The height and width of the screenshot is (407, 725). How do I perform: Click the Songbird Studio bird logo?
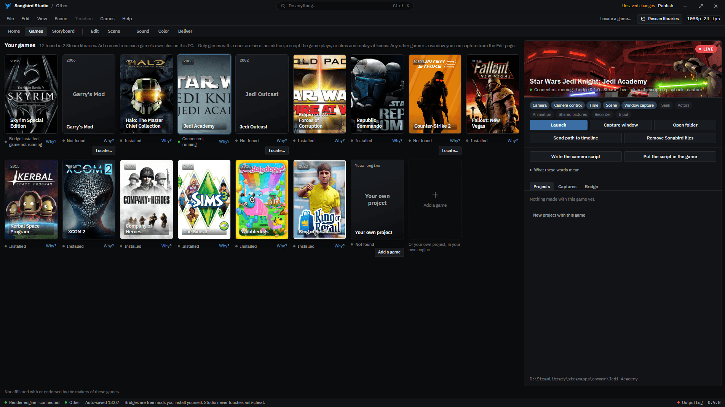click(x=8, y=6)
